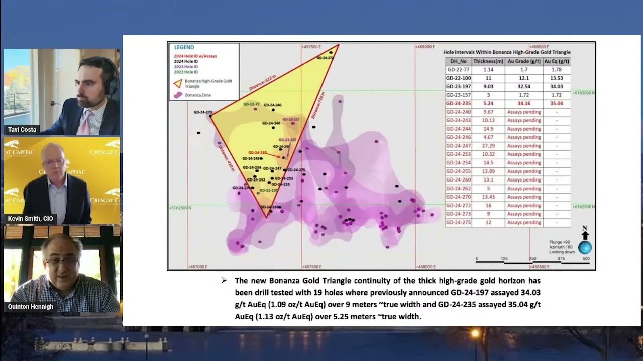Click 'Plunge +90' orientation text

(559, 242)
